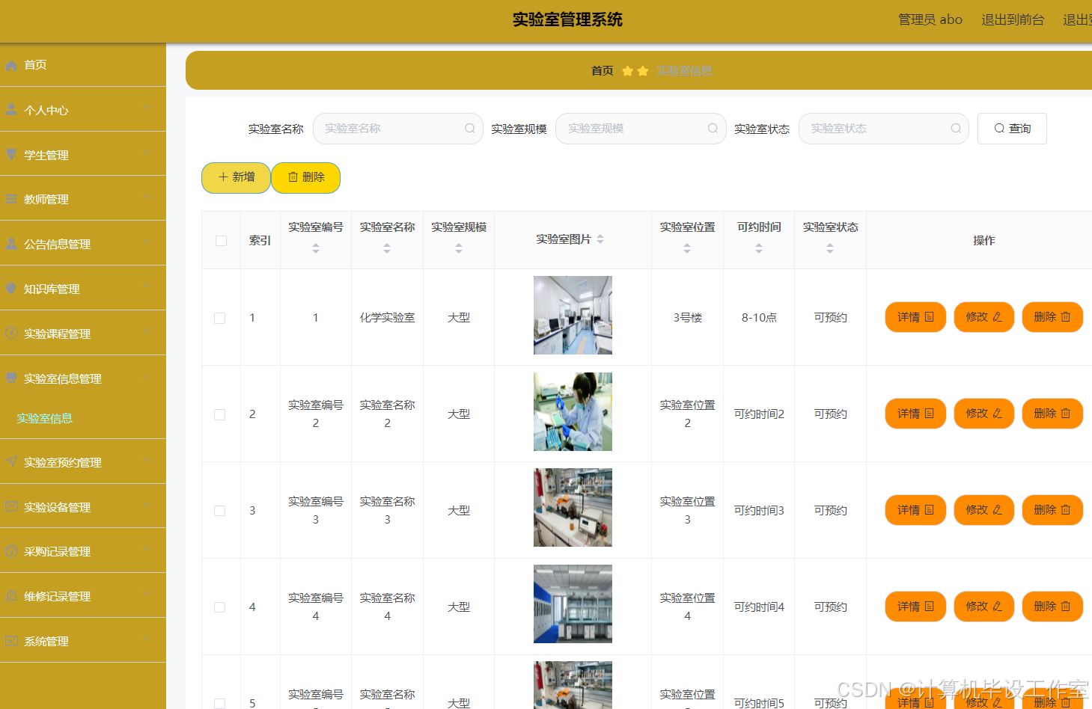Check the checkbox for 化学实验室 row
Screen dimensions: 1092x709
coord(220,317)
